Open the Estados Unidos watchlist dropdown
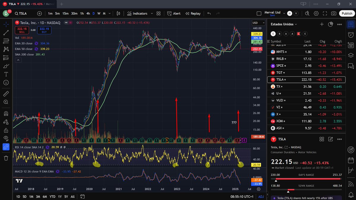The height and width of the screenshot is (200, 356). [284, 24]
